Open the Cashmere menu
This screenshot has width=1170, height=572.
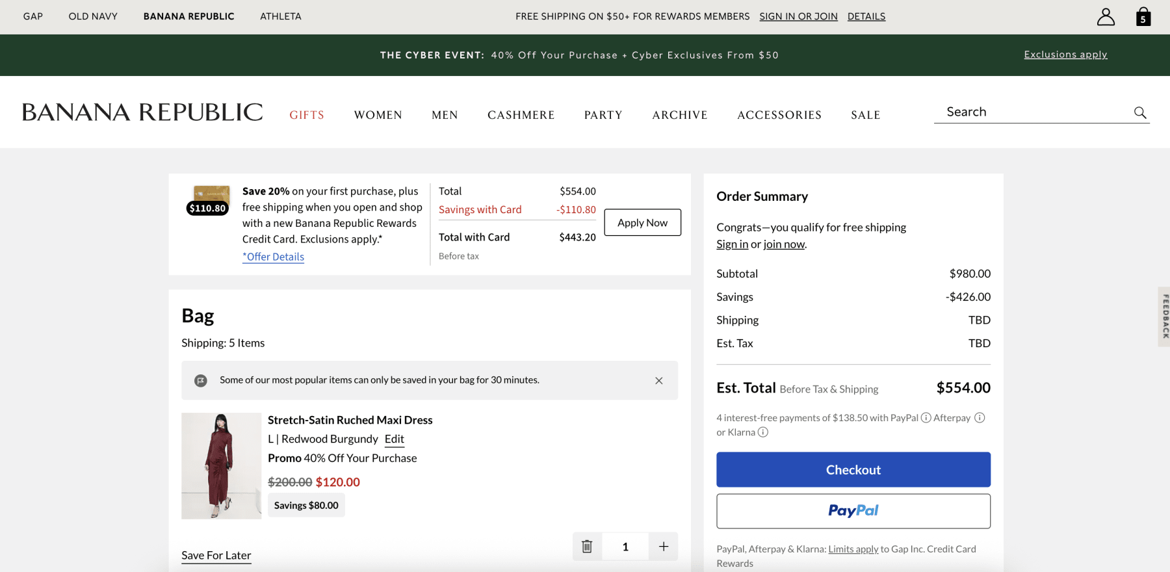click(521, 115)
